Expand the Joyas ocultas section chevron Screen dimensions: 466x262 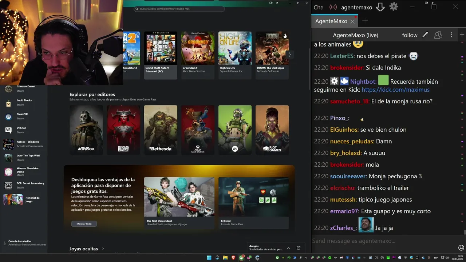(x=103, y=249)
